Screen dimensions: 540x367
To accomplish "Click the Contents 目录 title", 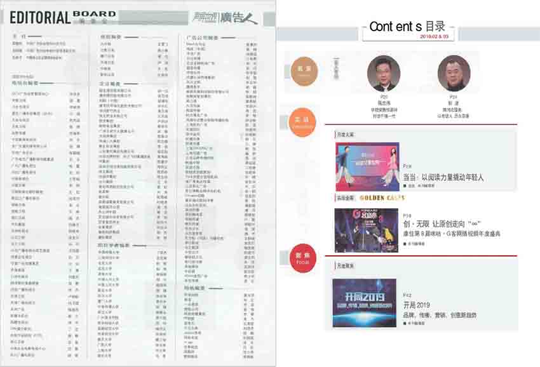I will pyautogui.click(x=407, y=27).
